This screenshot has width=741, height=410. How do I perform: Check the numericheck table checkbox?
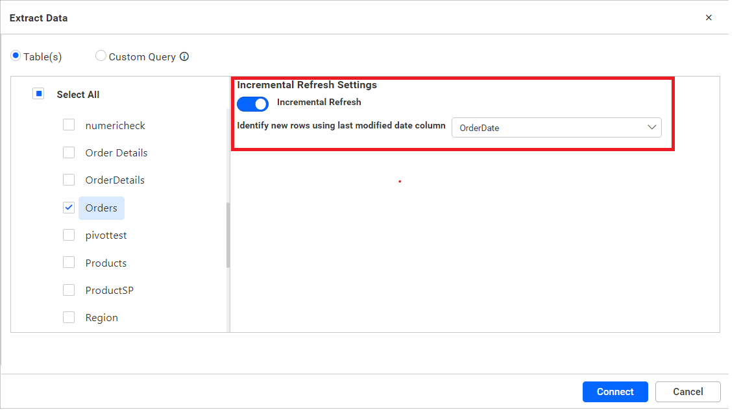pos(69,125)
